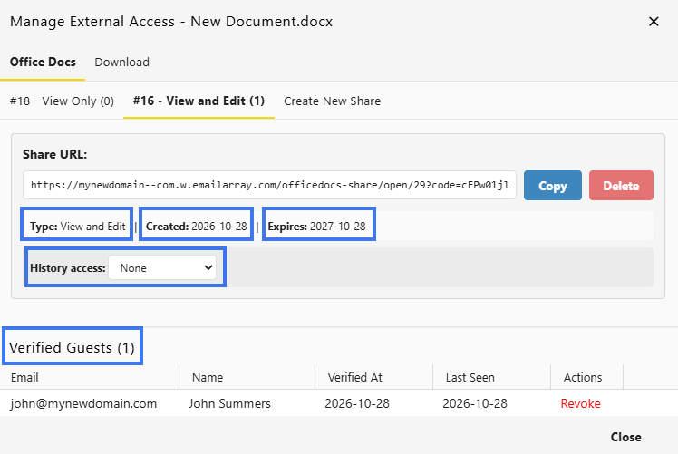Click the Verified Guests (1) heading
678x454 pixels.
pyautogui.click(x=73, y=347)
